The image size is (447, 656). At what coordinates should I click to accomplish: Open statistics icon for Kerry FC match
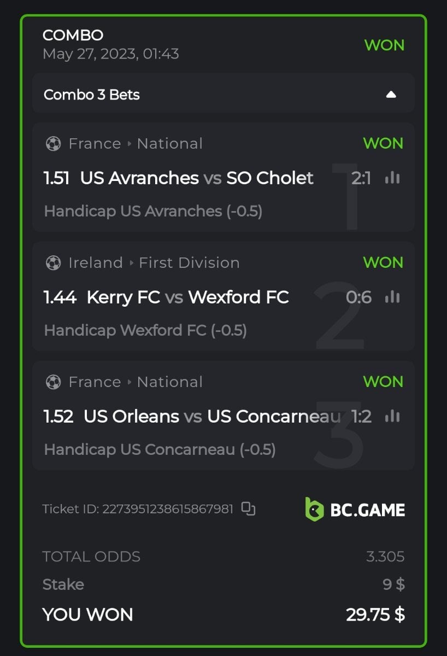point(392,297)
